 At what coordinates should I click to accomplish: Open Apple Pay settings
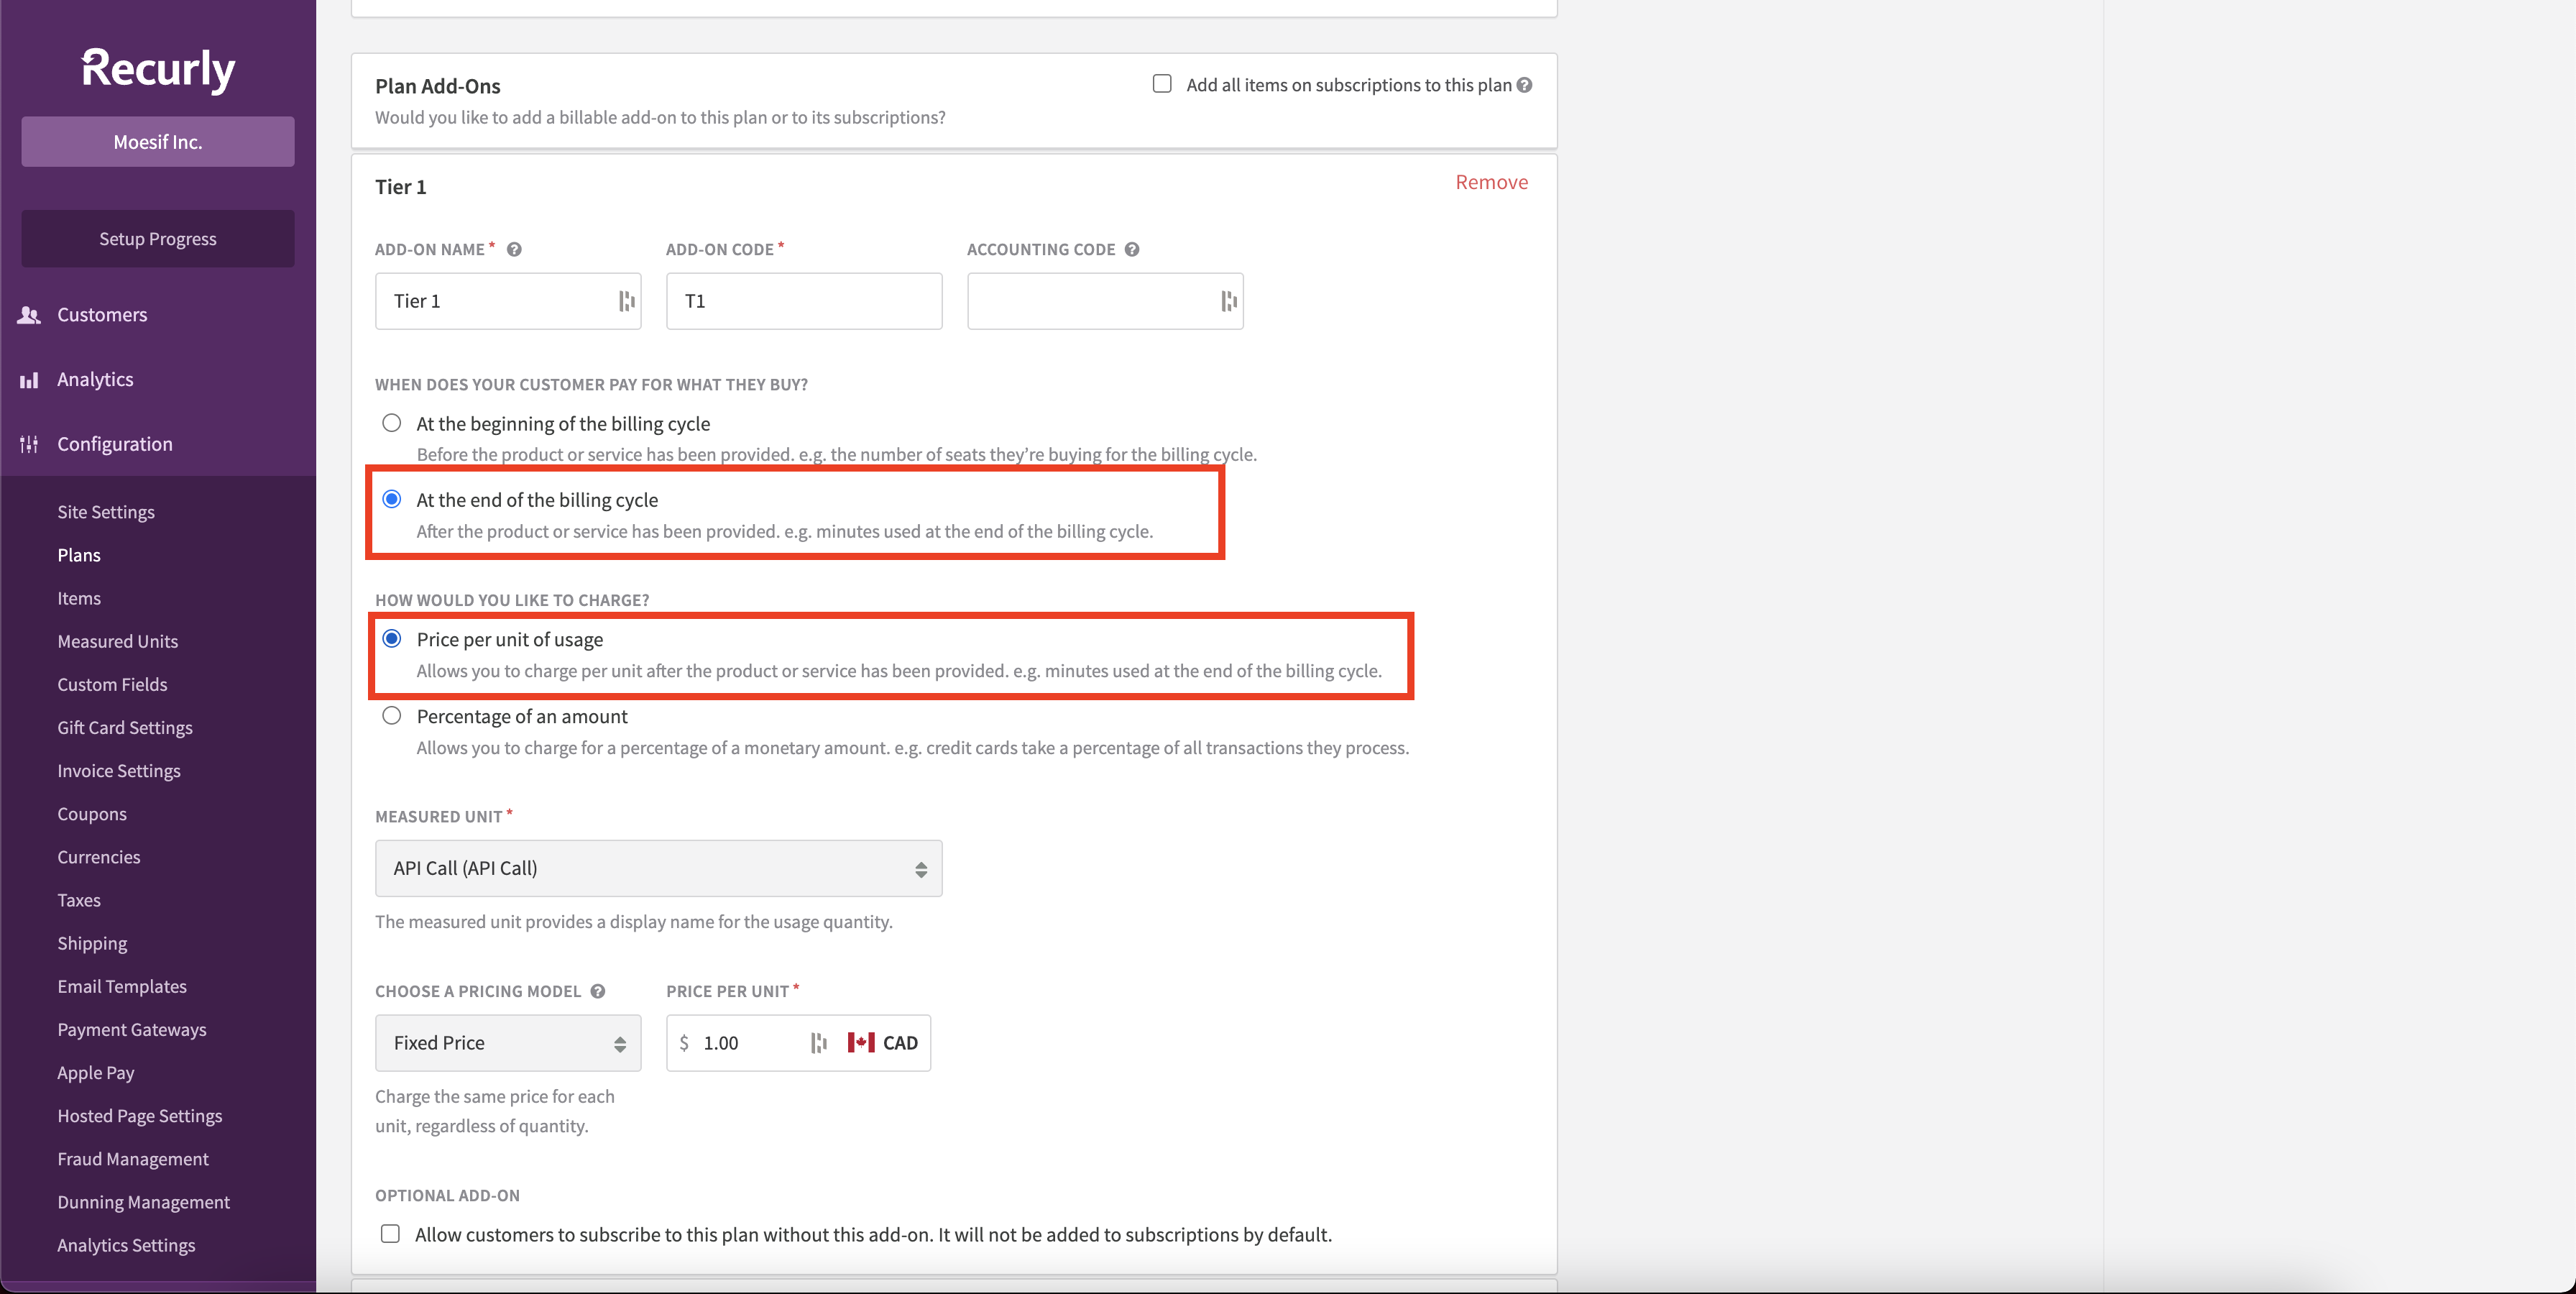[x=96, y=1073]
